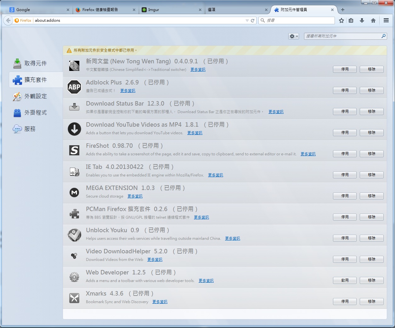
Task: Select 外掛程式 in the sidebar
Action: point(36,113)
